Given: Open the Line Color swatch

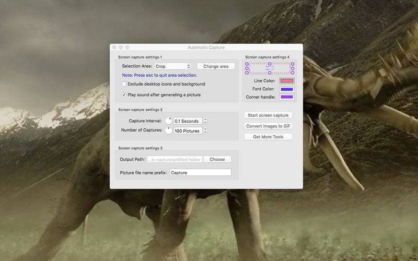Looking at the screenshot, I should coord(287,81).
